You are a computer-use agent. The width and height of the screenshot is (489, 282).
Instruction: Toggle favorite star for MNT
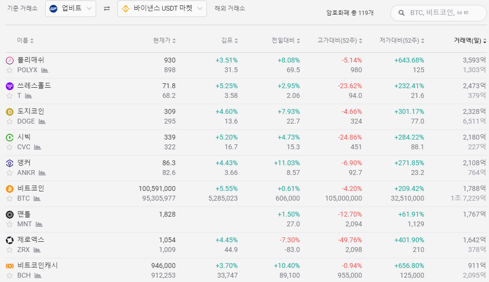coord(10,224)
